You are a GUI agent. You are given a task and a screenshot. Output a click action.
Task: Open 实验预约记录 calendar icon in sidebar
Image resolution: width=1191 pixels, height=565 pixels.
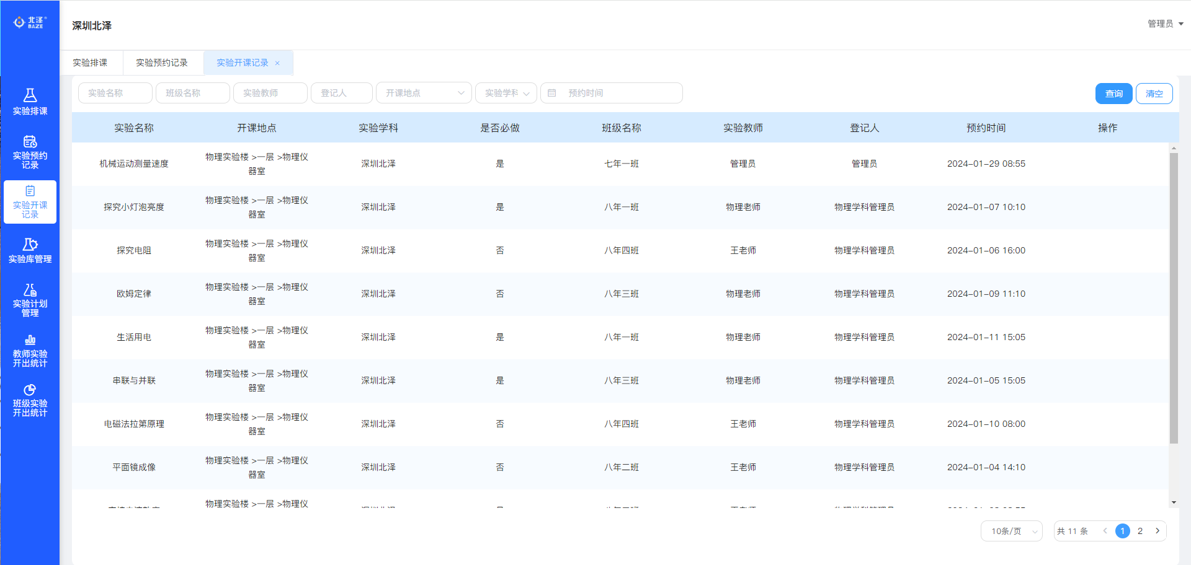pos(30,142)
